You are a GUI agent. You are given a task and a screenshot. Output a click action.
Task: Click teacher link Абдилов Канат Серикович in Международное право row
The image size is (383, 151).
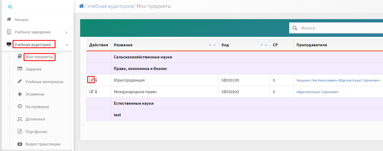[x=317, y=92]
